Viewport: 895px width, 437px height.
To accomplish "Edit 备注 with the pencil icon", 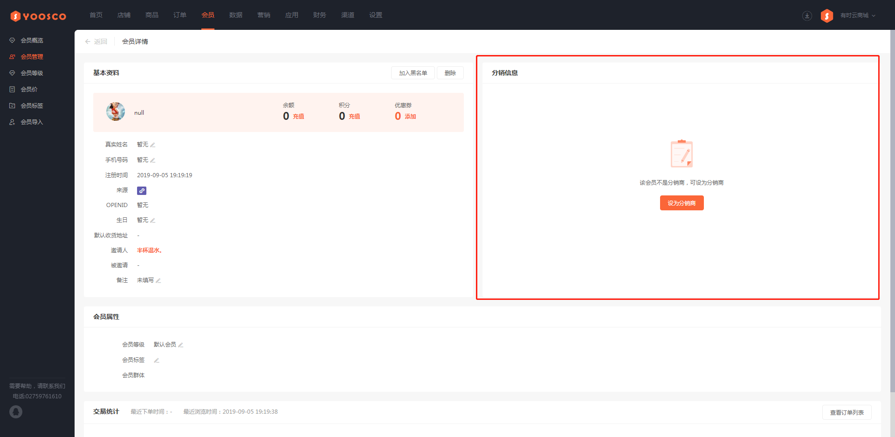I will coord(158,280).
